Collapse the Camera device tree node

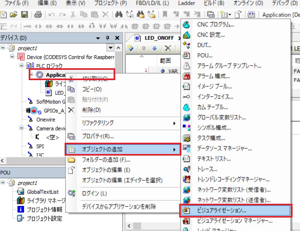[21, 128]
